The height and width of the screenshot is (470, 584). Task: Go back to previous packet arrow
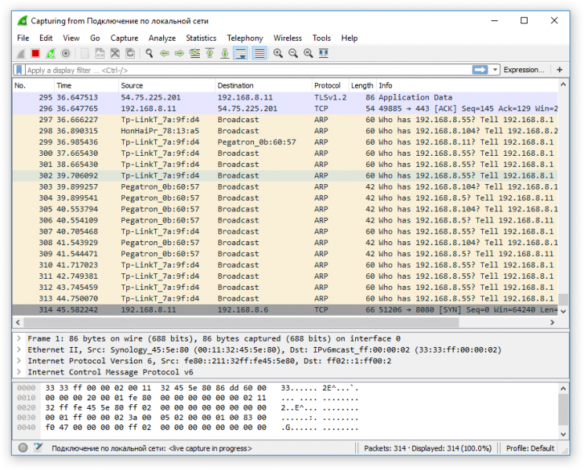tap(165, 53)
